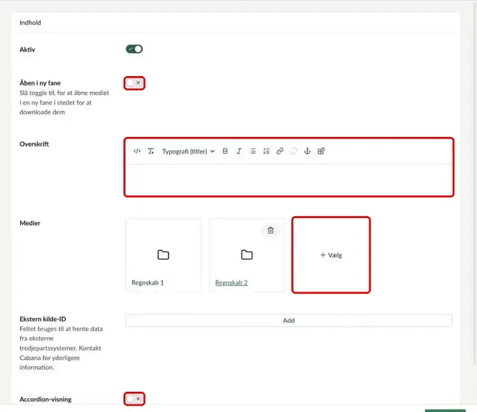
Task: Open source code view in Overskrift editor
Action: [x=137, y=151]
